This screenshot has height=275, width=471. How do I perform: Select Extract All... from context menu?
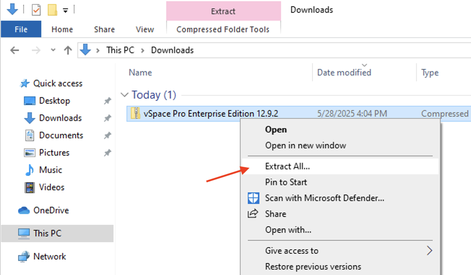click(340, 166)
